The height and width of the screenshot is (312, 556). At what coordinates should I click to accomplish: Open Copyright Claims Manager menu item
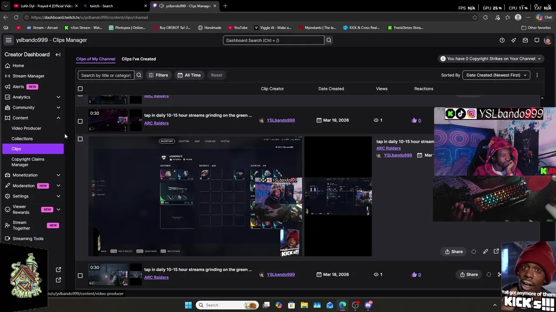[x=28, y=162]
